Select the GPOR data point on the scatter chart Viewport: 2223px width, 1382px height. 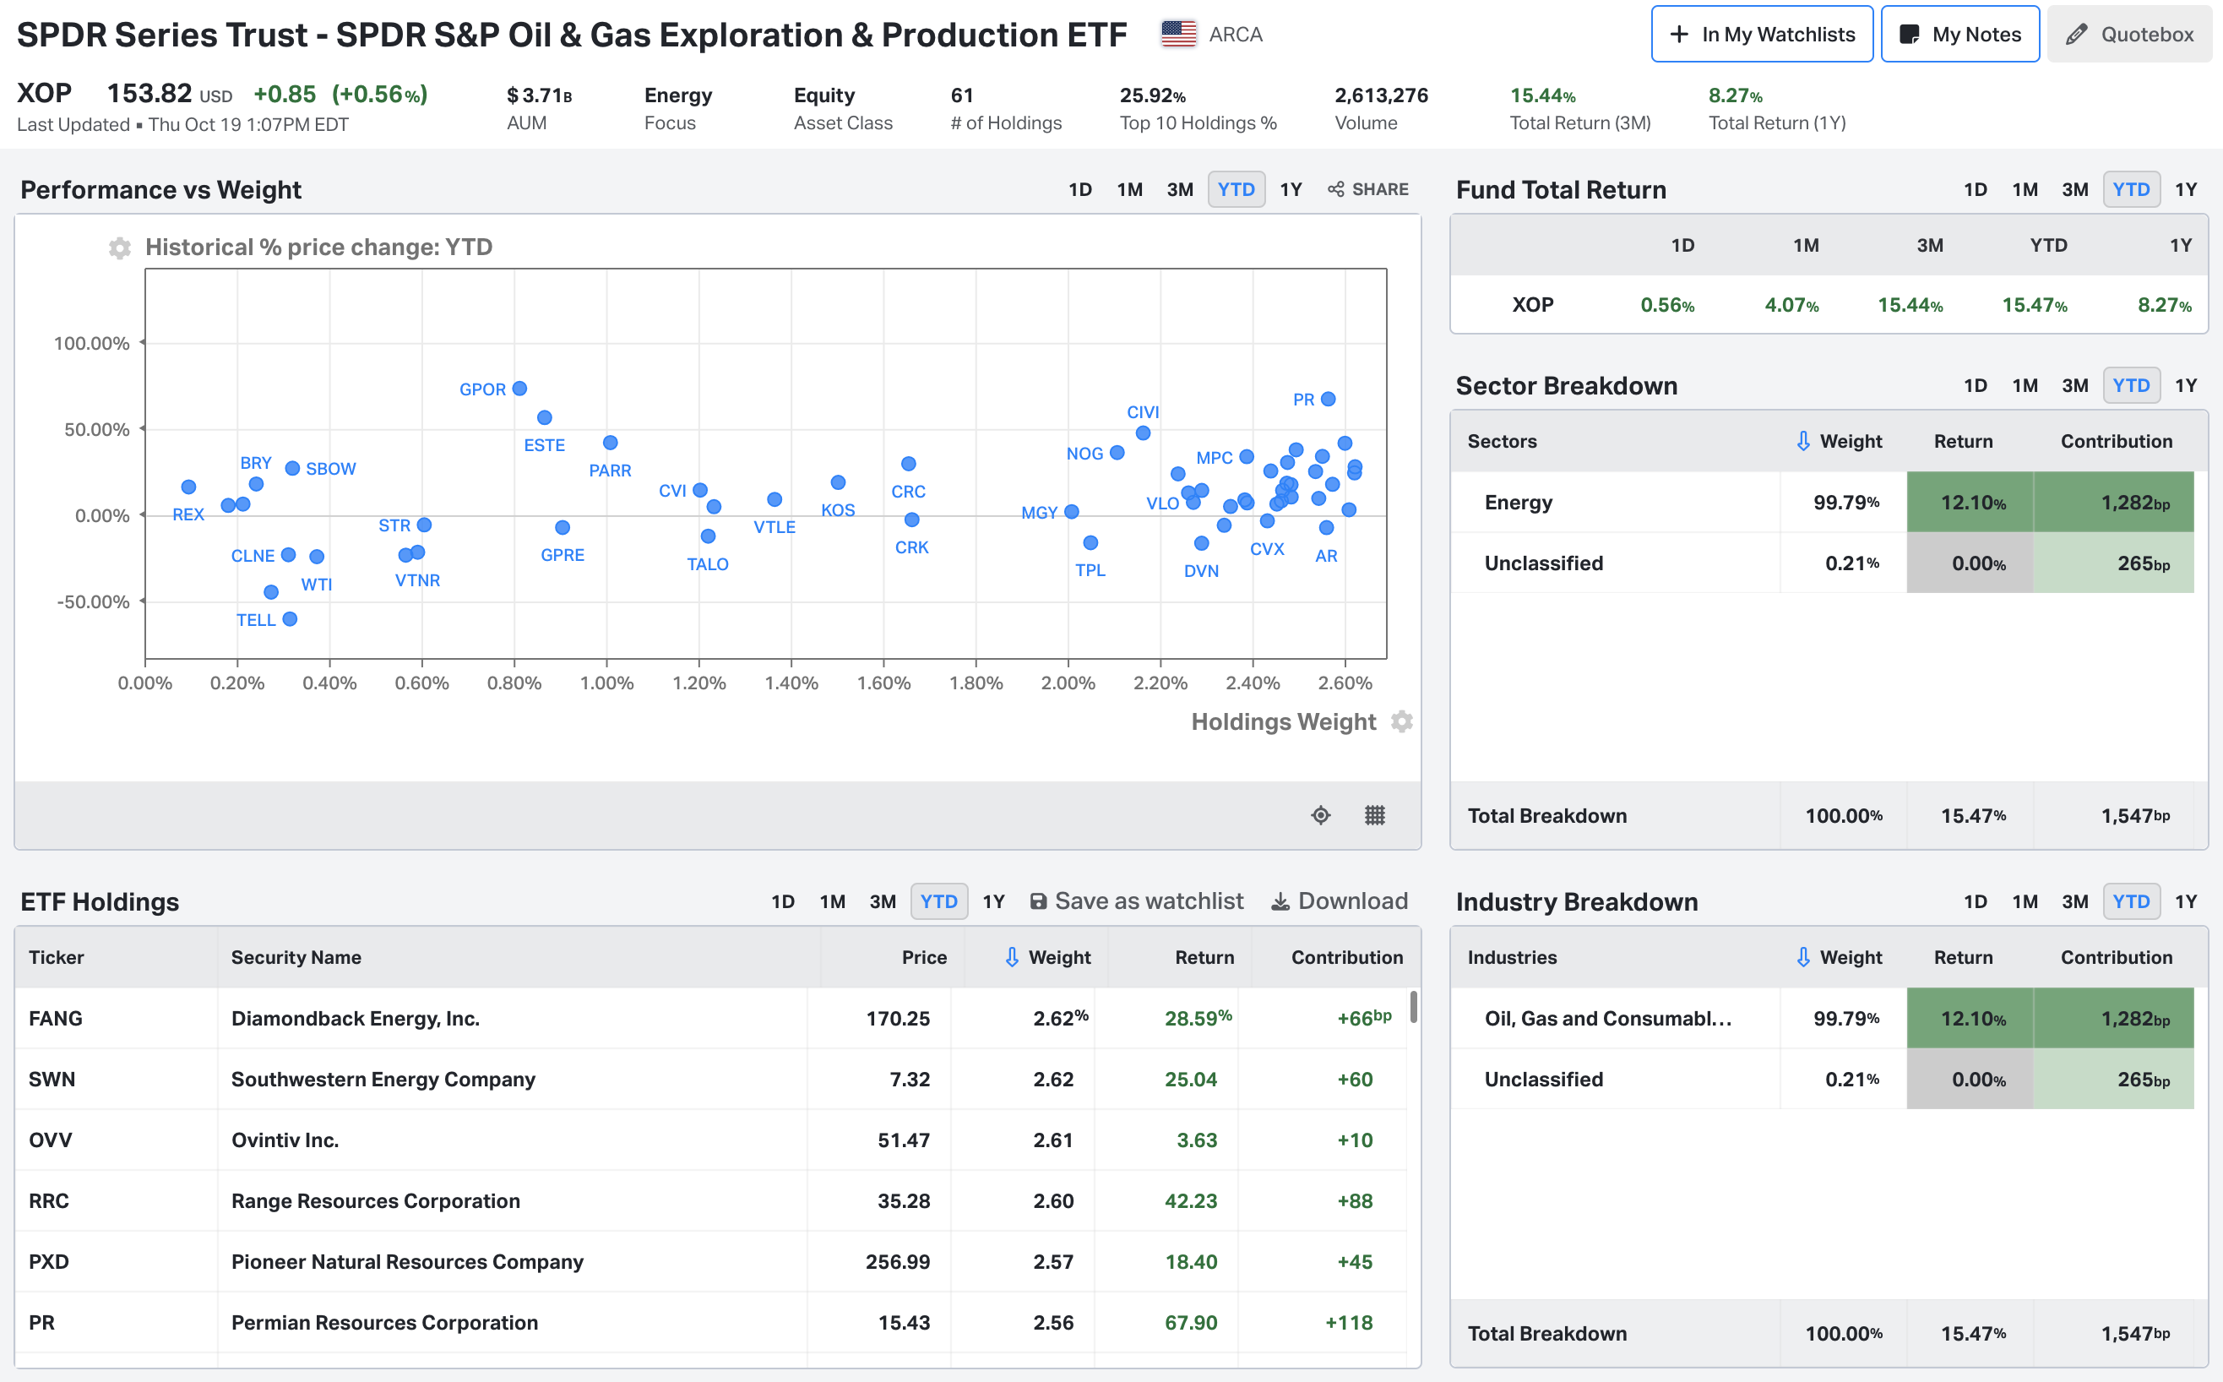tap(520, 389)
